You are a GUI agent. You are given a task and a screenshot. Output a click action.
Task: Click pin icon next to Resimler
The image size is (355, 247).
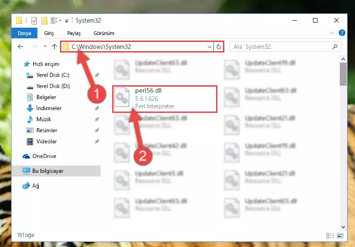coord(96,130)
